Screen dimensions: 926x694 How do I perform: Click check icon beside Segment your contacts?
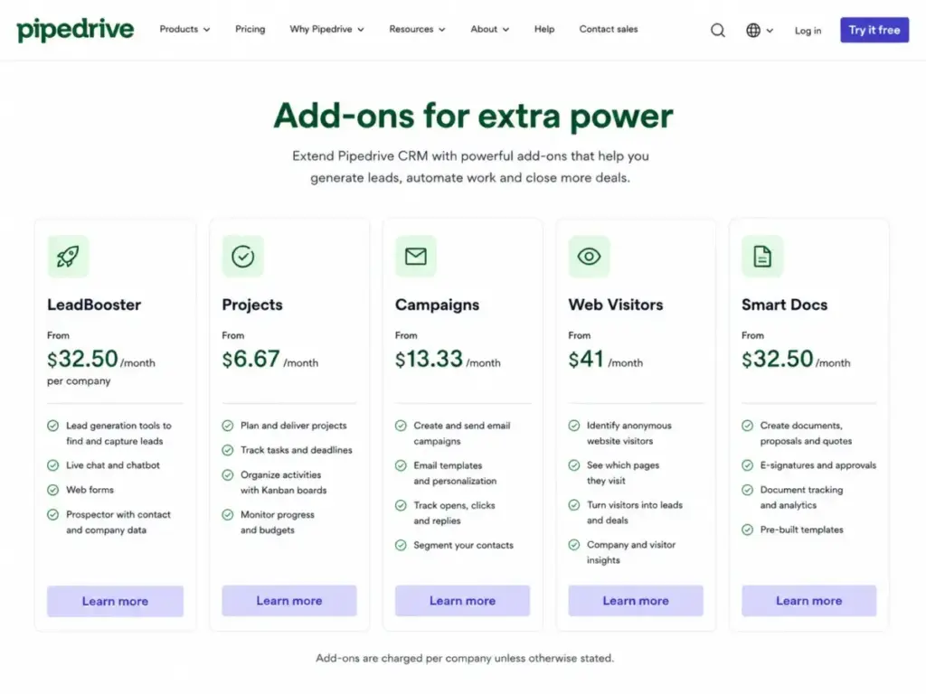click(x=401, y=545)
